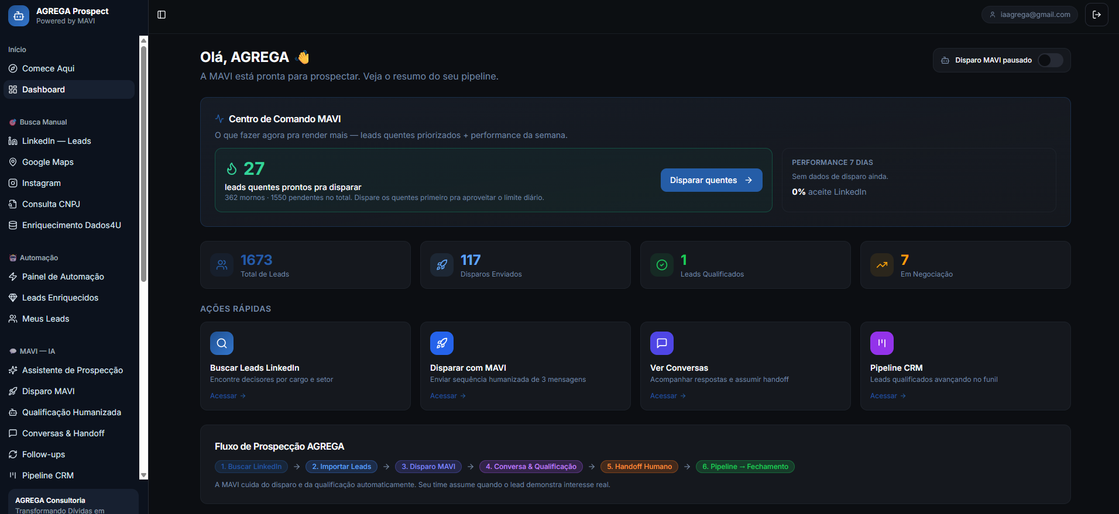Click Acessar link under Buscar Leads LinkedIn

tap(228, 396)
